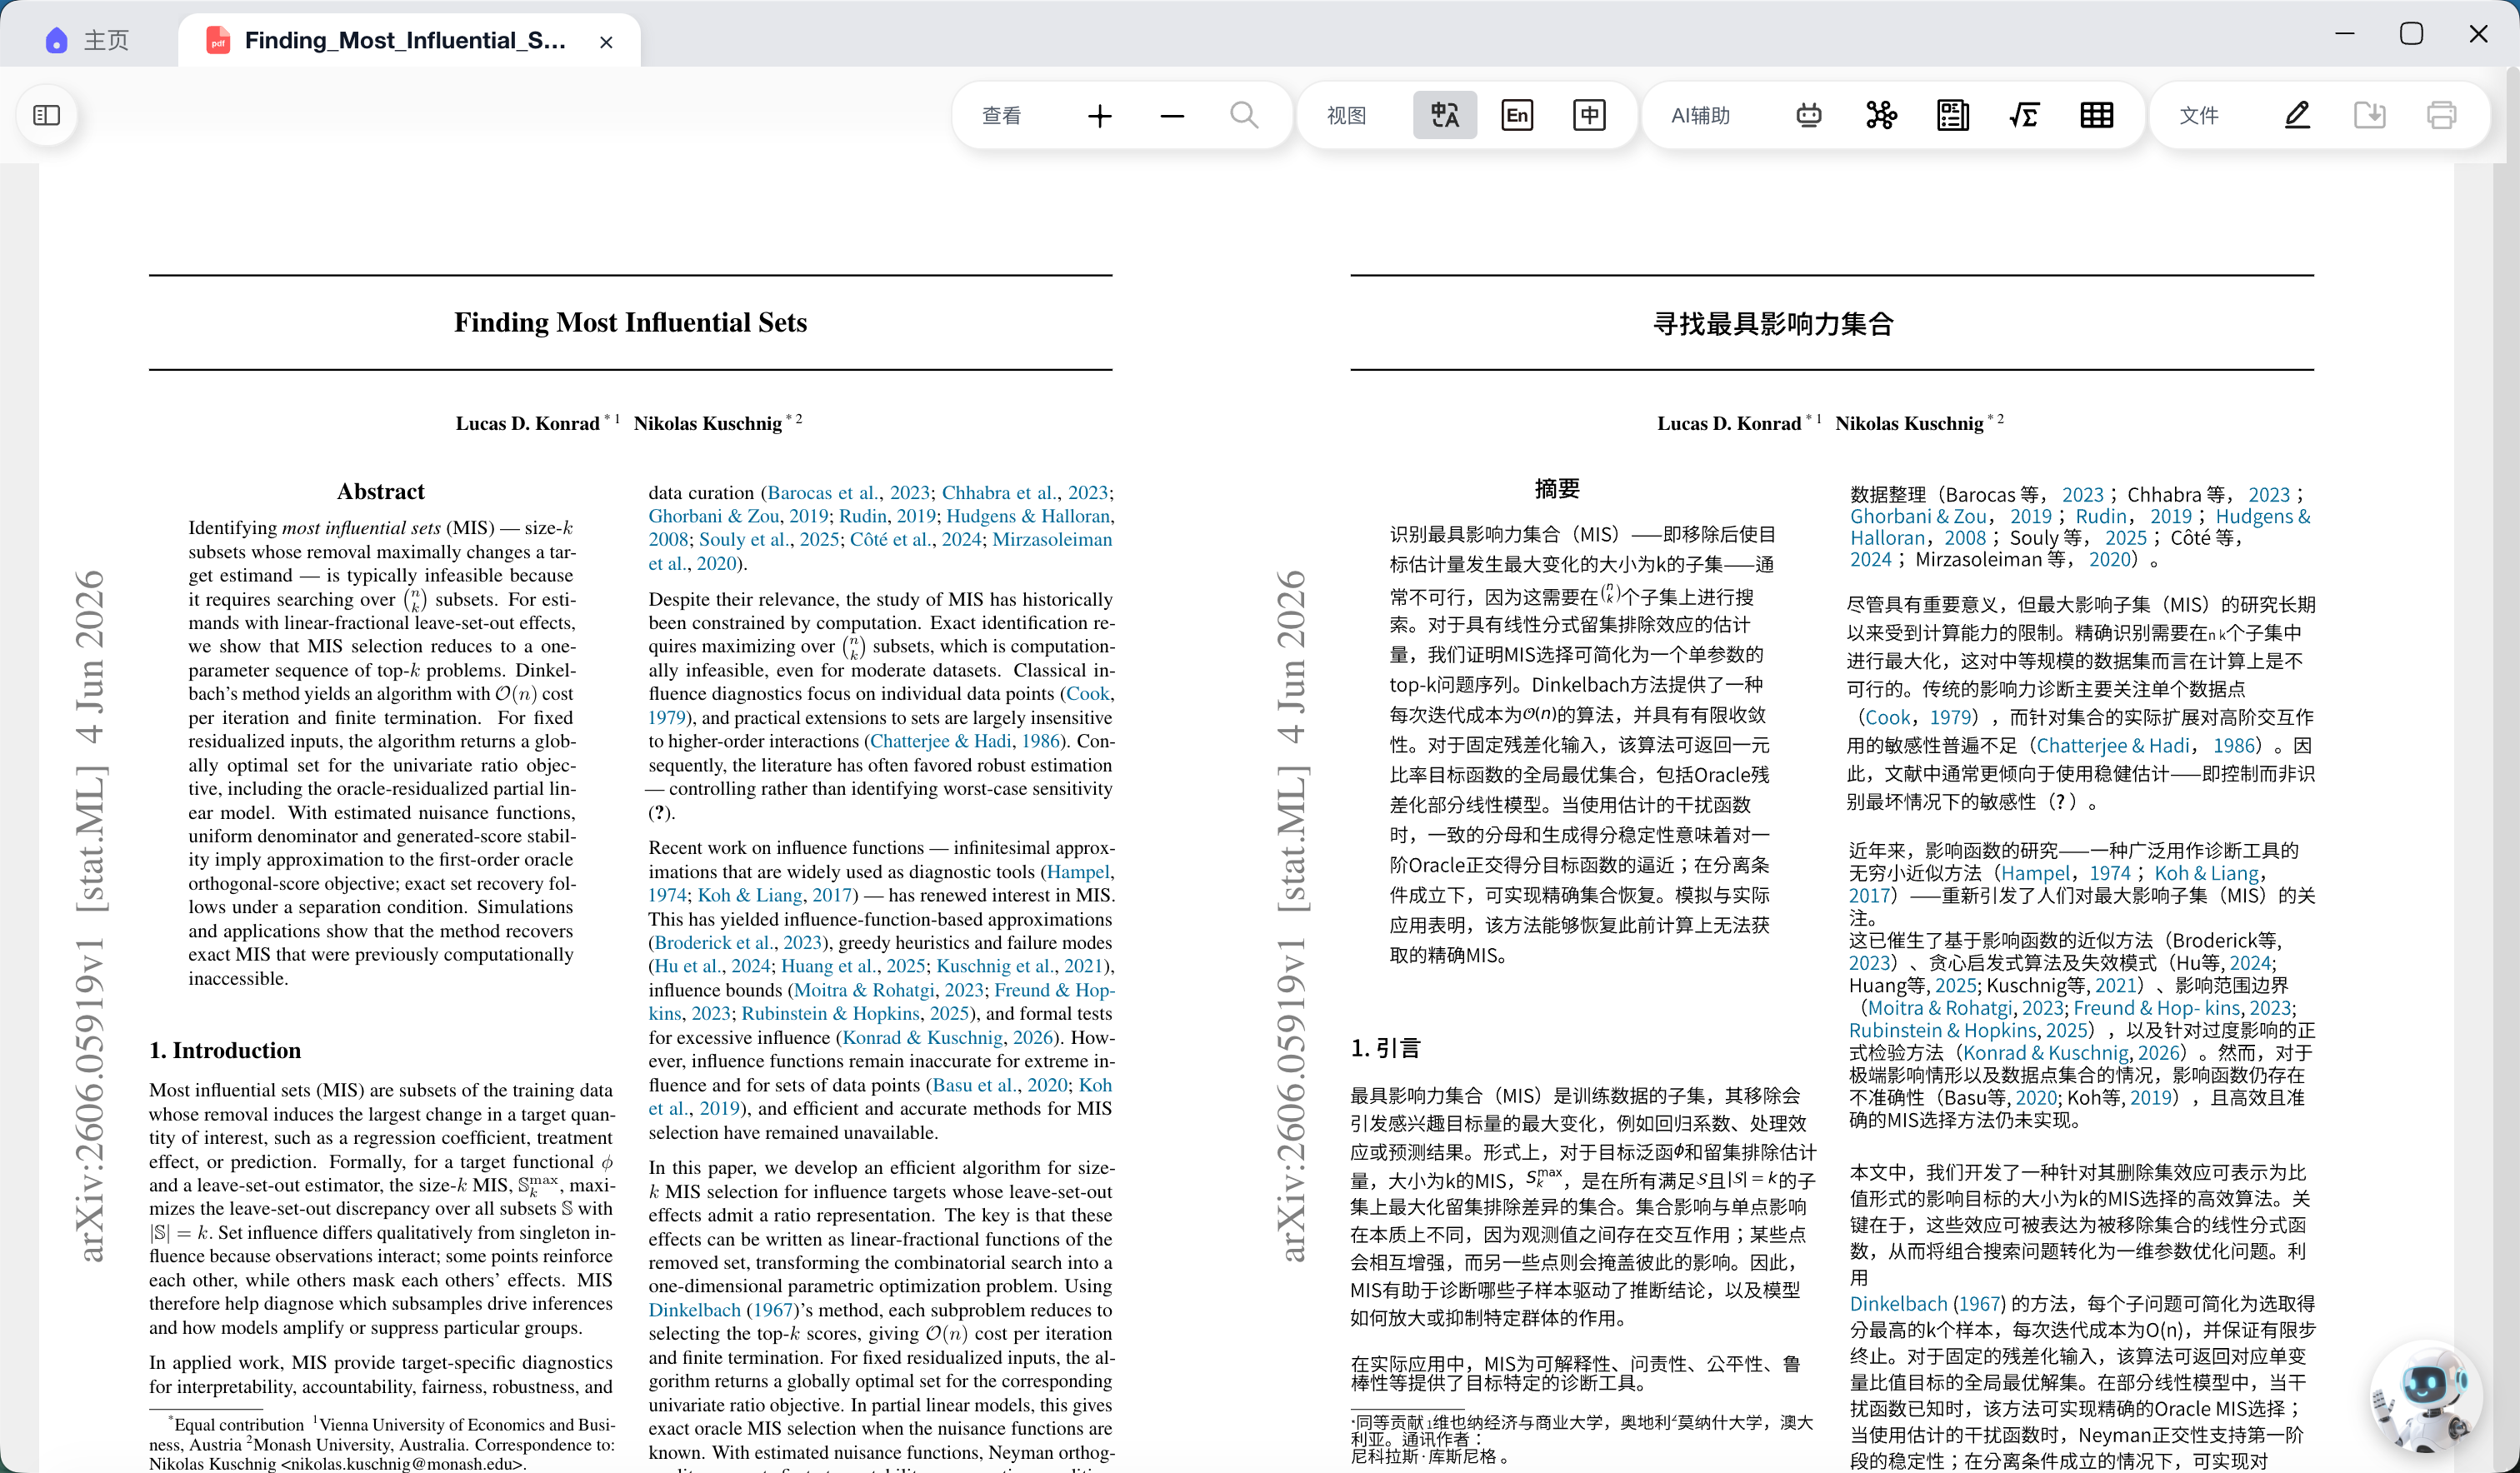Click the '摘要' heading
Image resolution: width=2520 pixels, height=1473 pixels.
(x=1557, y=488)
